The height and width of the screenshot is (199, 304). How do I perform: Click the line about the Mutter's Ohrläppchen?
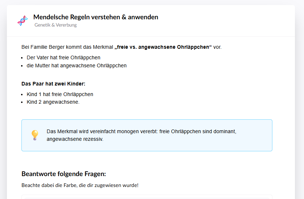pyautogui.click(x=76, y=65)
